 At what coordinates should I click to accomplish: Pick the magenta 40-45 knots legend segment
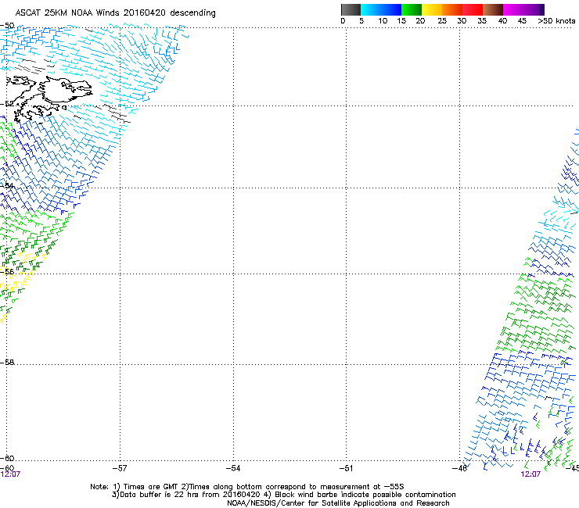(x=513, y=9)
